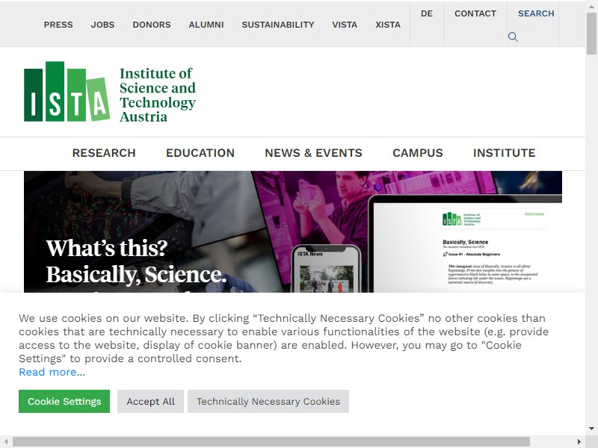The image size is (598, 448).
Task: Click the vertical scrollbar thumb
Action: [x=591, y=34]
